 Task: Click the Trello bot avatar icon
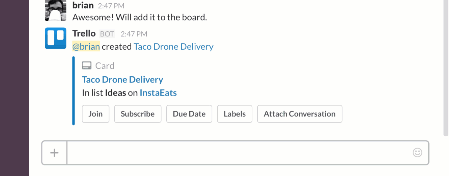pyautogui.click(x=55, y=38)
